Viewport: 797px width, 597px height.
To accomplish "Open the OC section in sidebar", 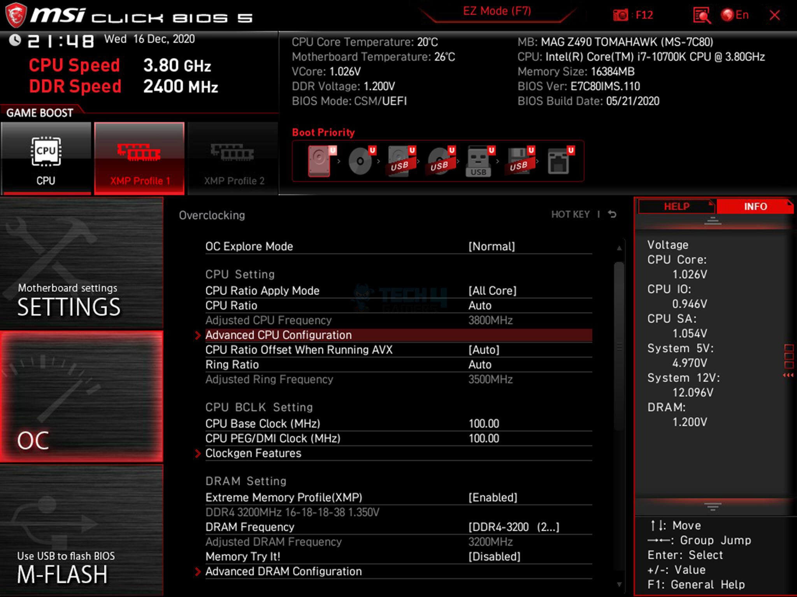I will [x=82, y=396].
